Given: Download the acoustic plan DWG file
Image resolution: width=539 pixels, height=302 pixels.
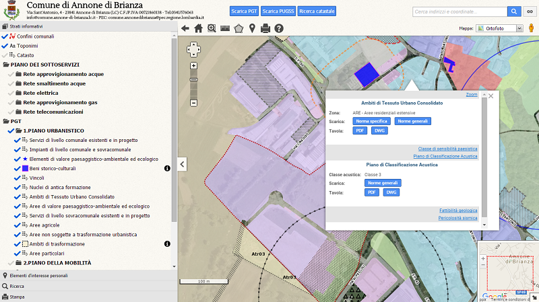Looking at the screenshot, I should (x=391, y=192).
